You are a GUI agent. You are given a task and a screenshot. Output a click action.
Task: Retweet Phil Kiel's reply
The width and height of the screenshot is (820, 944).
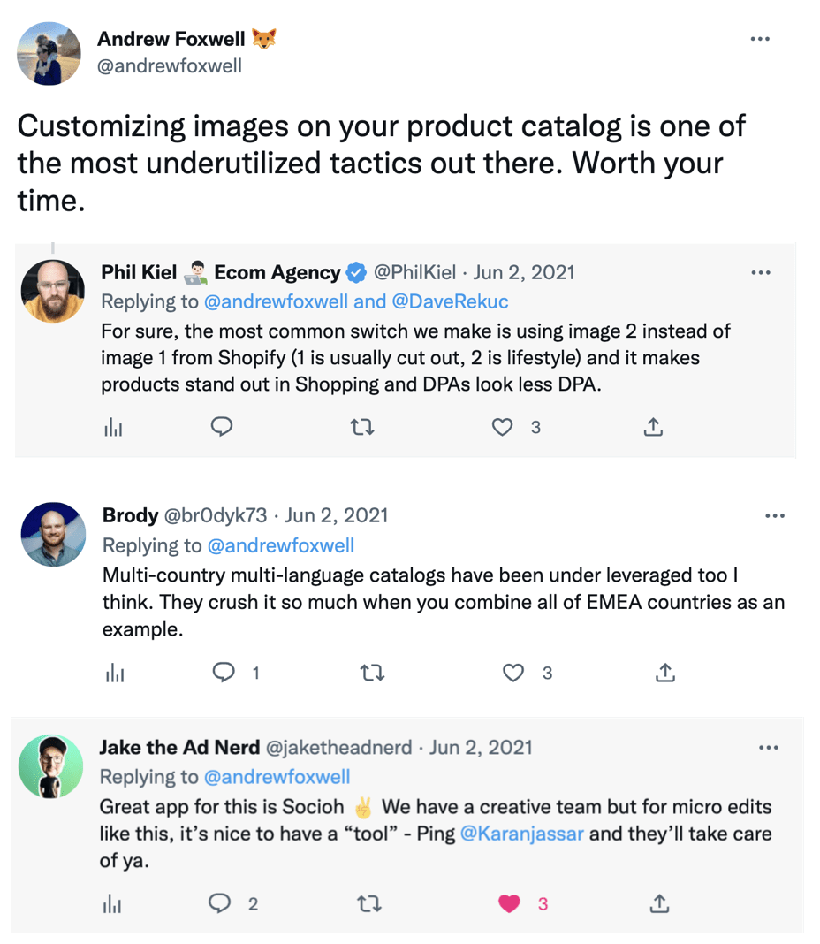(361, 428)
